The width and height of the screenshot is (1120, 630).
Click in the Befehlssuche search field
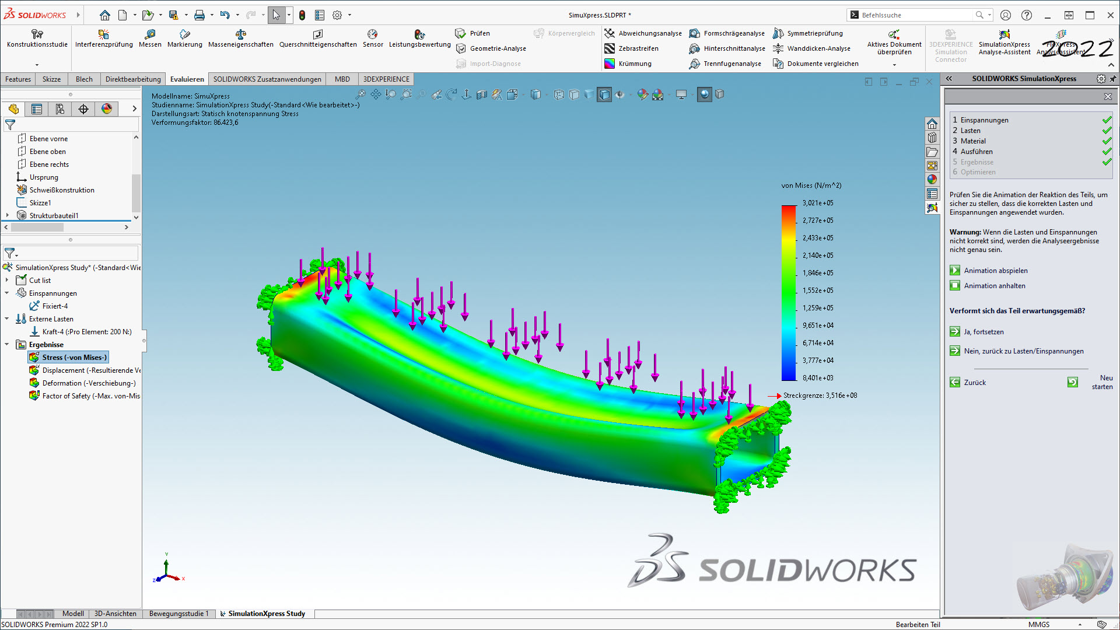(x=916, y=15)
